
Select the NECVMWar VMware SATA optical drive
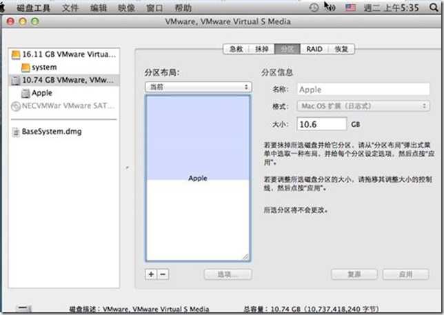(64, 106)
